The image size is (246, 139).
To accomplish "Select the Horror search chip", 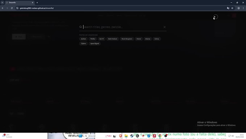I will tap(139, 39).
